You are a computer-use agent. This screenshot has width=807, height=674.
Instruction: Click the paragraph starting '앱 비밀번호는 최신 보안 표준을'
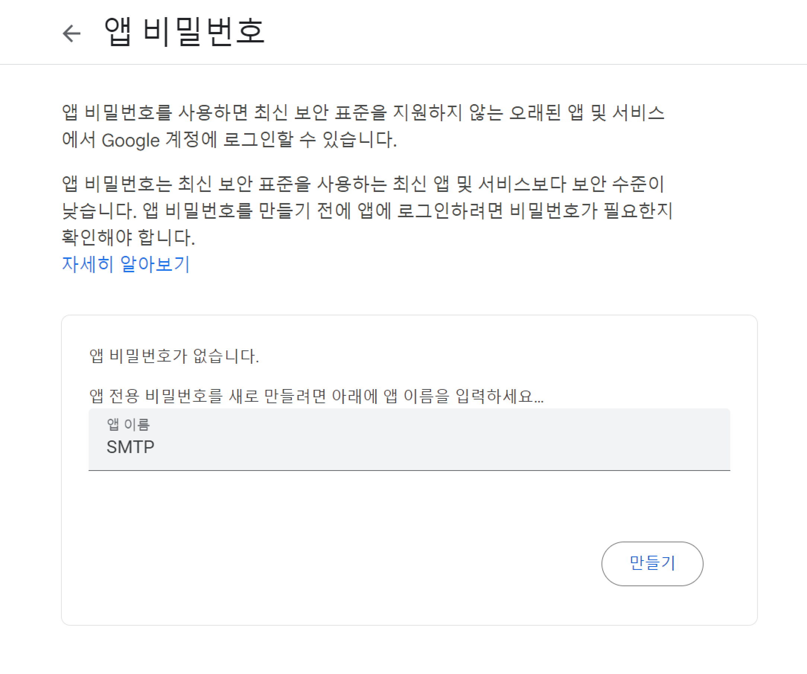(x=363, y=184)
